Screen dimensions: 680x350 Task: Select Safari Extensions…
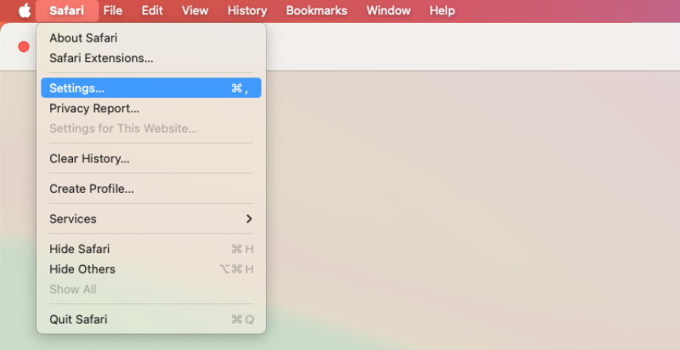coord(151,58)
